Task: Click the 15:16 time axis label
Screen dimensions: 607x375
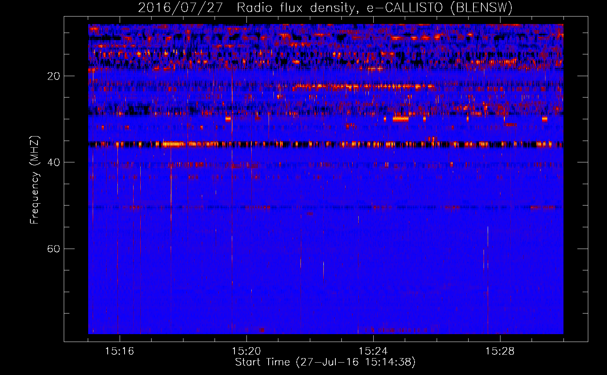Action: (x=119, y=351)
